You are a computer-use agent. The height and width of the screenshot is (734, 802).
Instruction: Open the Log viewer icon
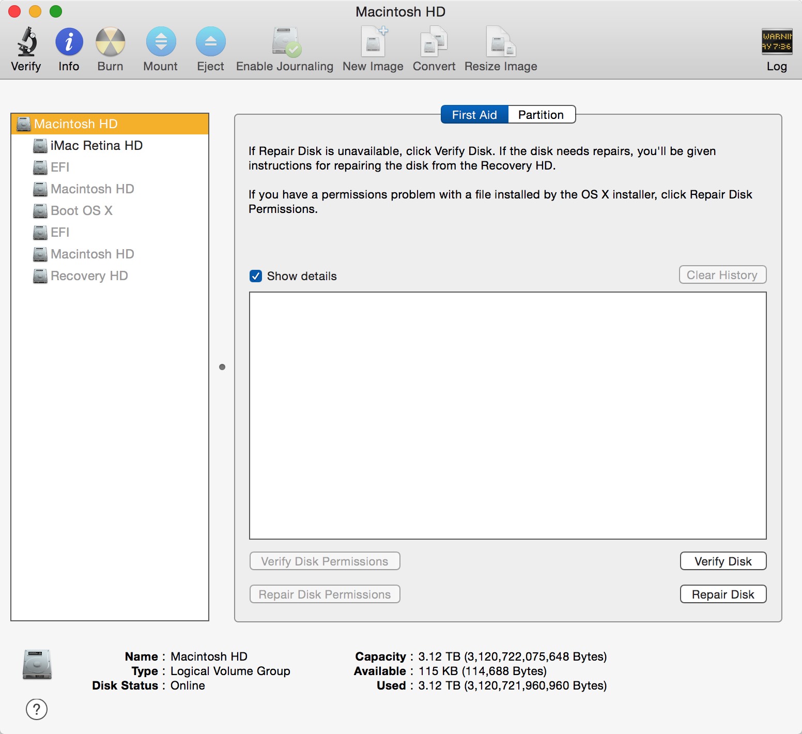point(776,42)
